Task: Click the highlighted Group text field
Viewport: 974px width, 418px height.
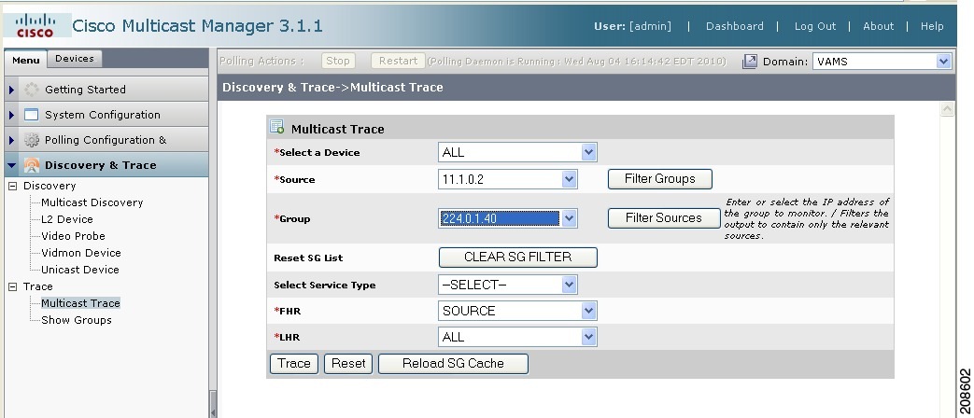Action: pyautogui.click(x=499, y=218)
